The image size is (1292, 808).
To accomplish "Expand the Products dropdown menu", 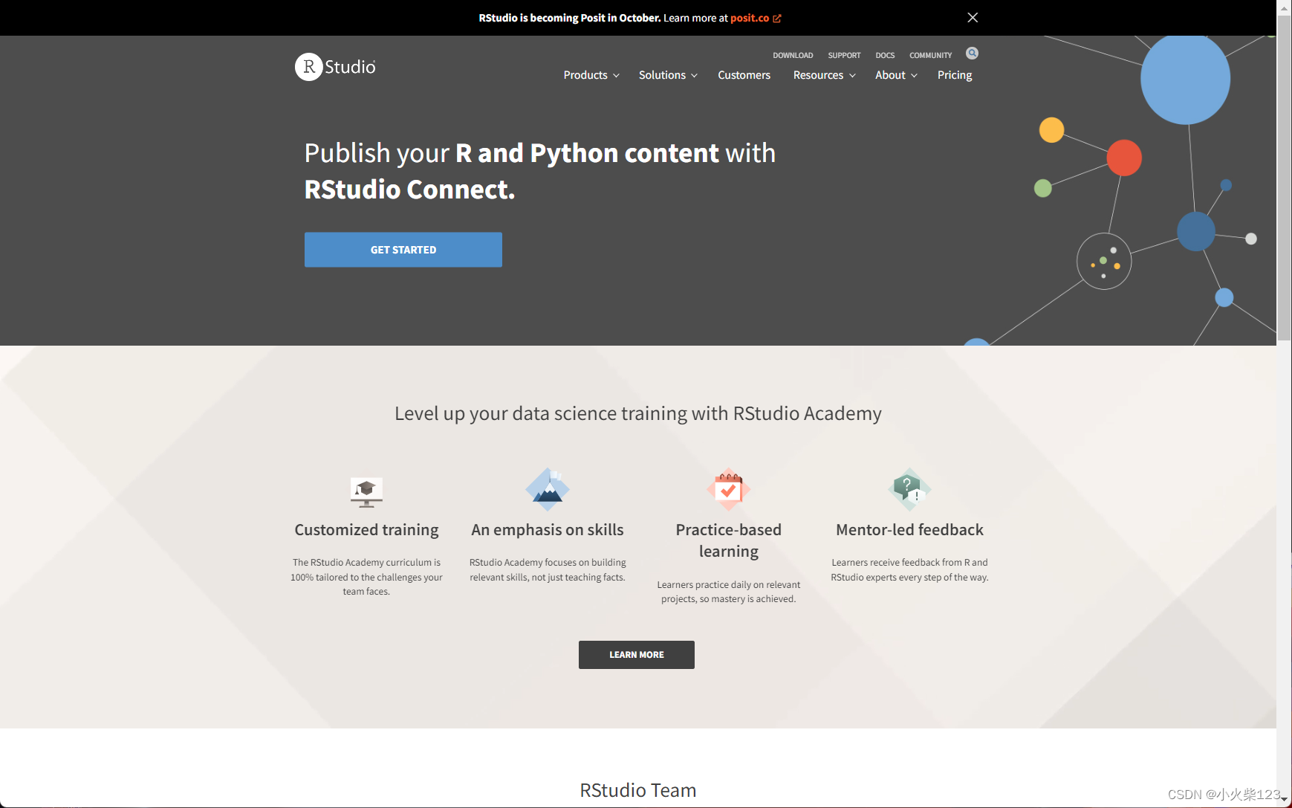I will 591,75.
